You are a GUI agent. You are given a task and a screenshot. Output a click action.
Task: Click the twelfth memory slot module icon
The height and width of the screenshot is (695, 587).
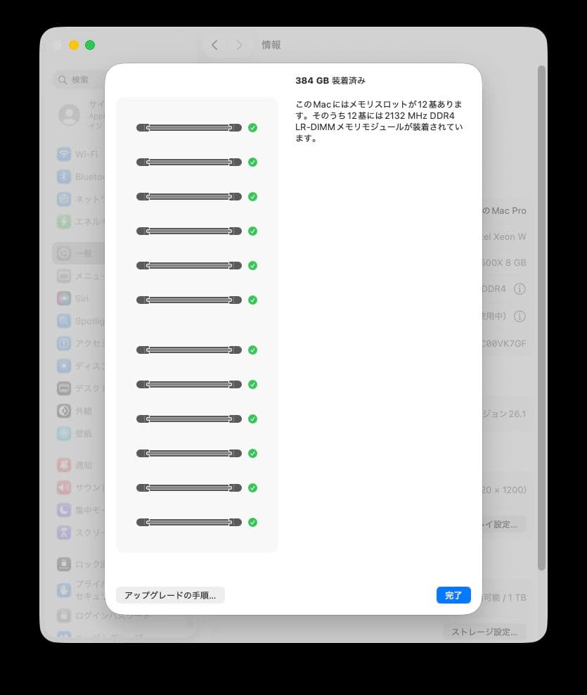(x=189, y=522)
